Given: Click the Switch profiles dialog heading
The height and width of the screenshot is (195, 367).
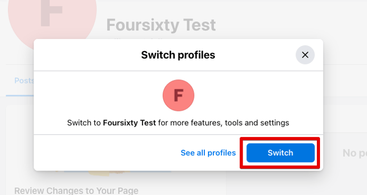Looking at the screenshot, I should pyautogui.click(x=178, y=55).
